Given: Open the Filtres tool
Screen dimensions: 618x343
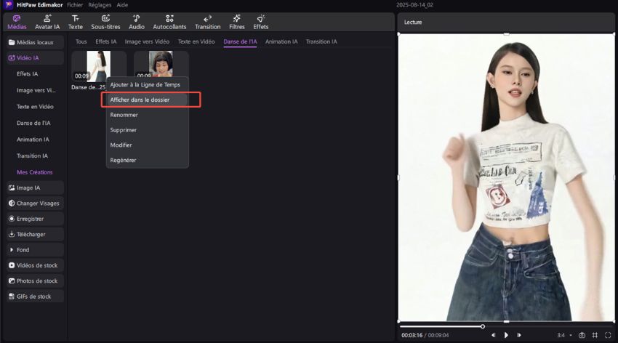Looking at the screenshot, I should pyautogui.click(x=236, y=23).
